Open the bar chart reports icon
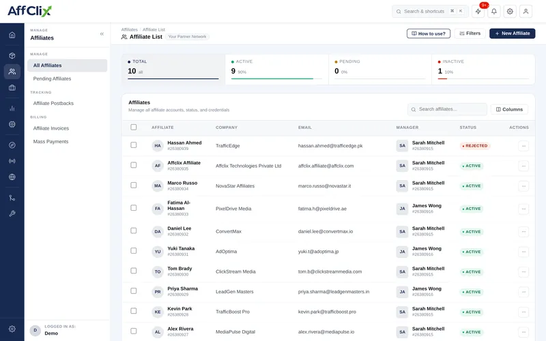This screenshot has width=546, height=341. pyautogui.click(x=12, y=108)
